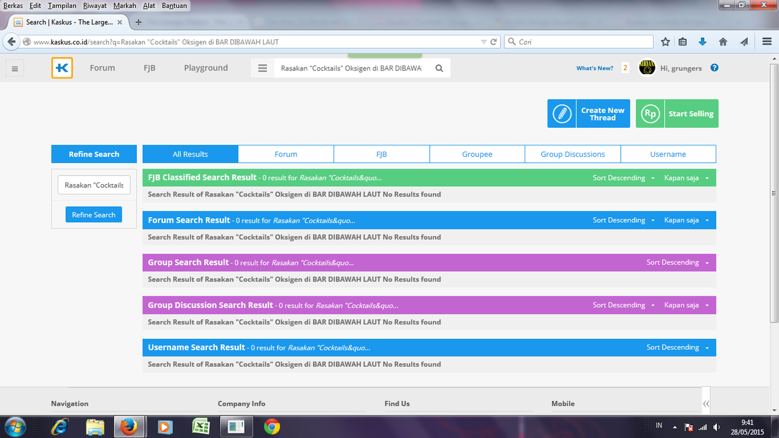Switch to the Forum results tab

point(286,154)
